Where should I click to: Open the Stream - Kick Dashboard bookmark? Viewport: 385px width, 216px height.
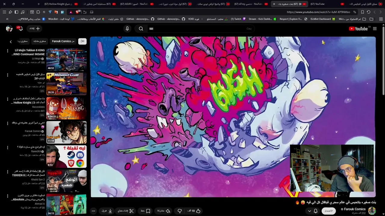262,19
